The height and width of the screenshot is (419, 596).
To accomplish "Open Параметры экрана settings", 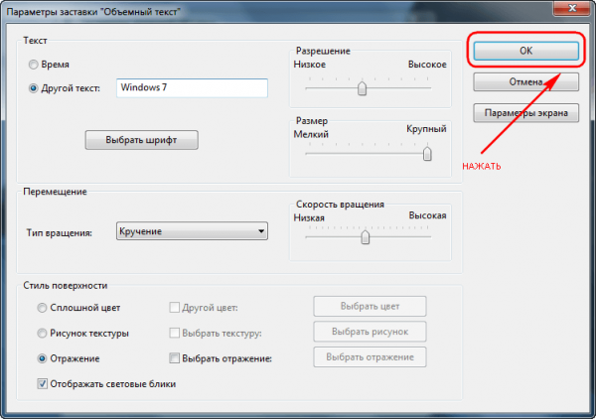I will click(x=526, y=113).
